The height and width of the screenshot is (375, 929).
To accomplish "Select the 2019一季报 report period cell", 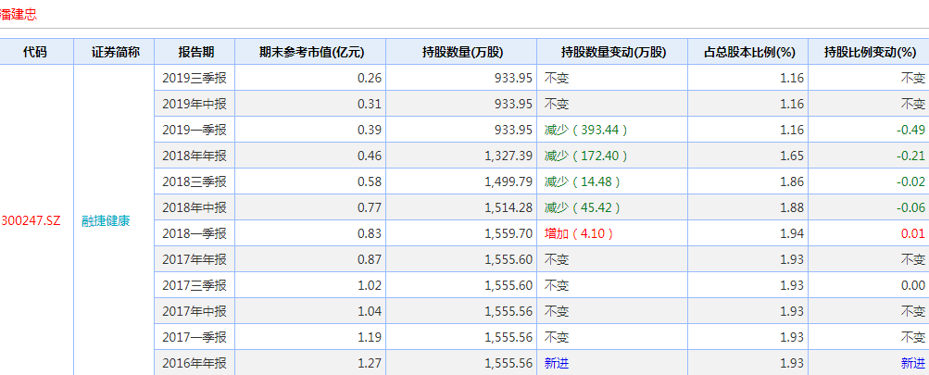I will pyautogui.click(x=195, y=130).
